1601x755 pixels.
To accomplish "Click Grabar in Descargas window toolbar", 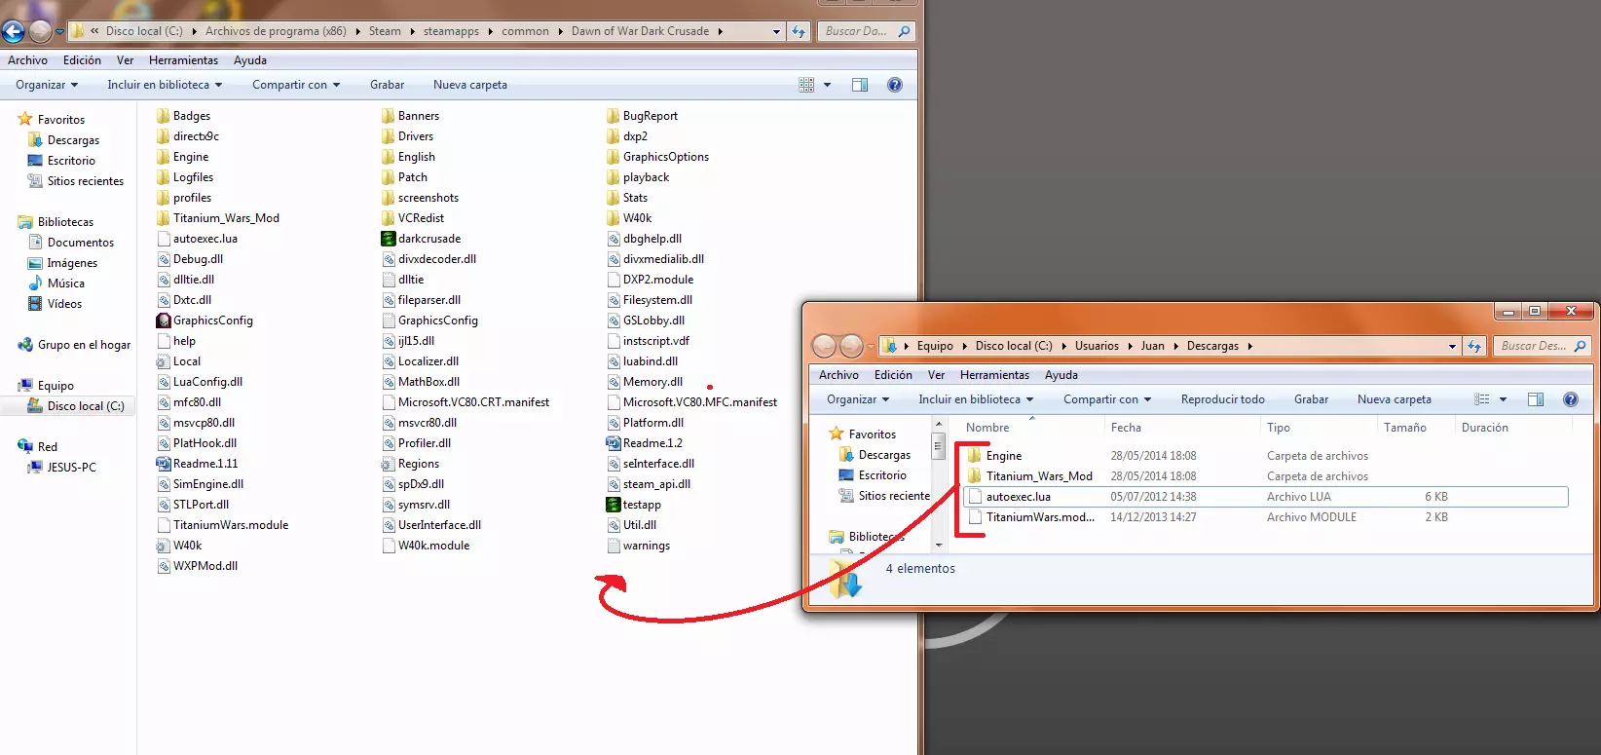I will pos(1311,399).
